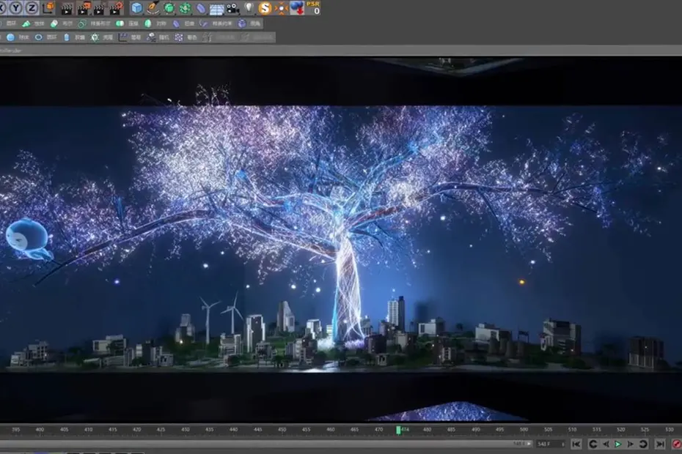Click the purple spline curve icon

point(204,23)
